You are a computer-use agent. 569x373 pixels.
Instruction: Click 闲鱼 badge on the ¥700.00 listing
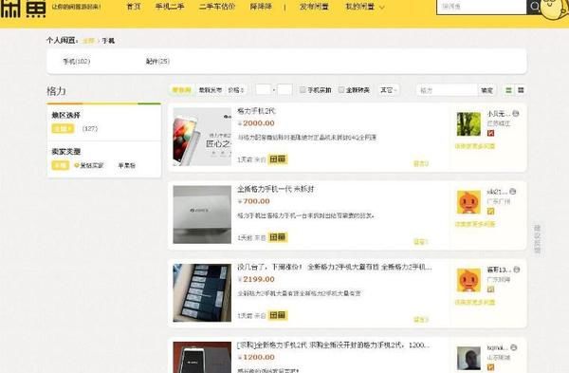(x=278, y=237)
